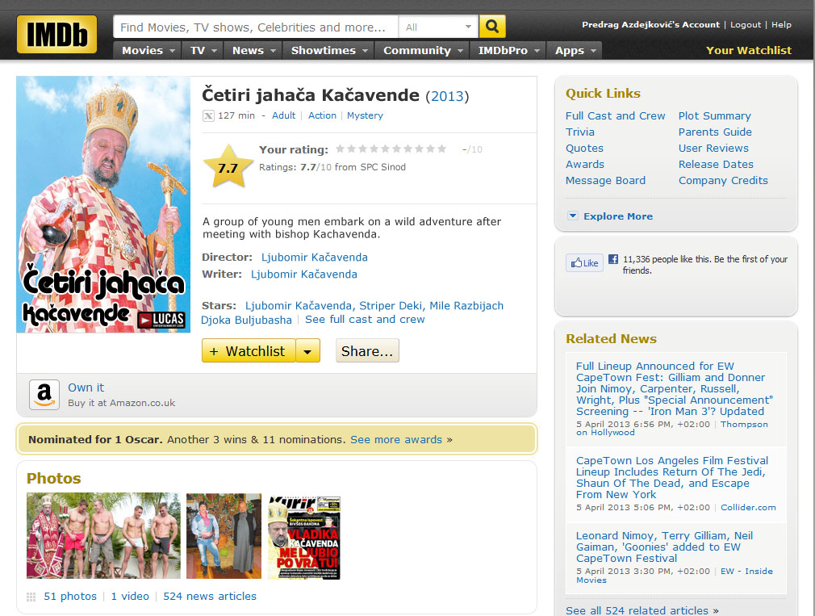The height and width of the screenshot is (616, 815).
Task: Click the X certificate rating icon
Action: click(208, 116)
